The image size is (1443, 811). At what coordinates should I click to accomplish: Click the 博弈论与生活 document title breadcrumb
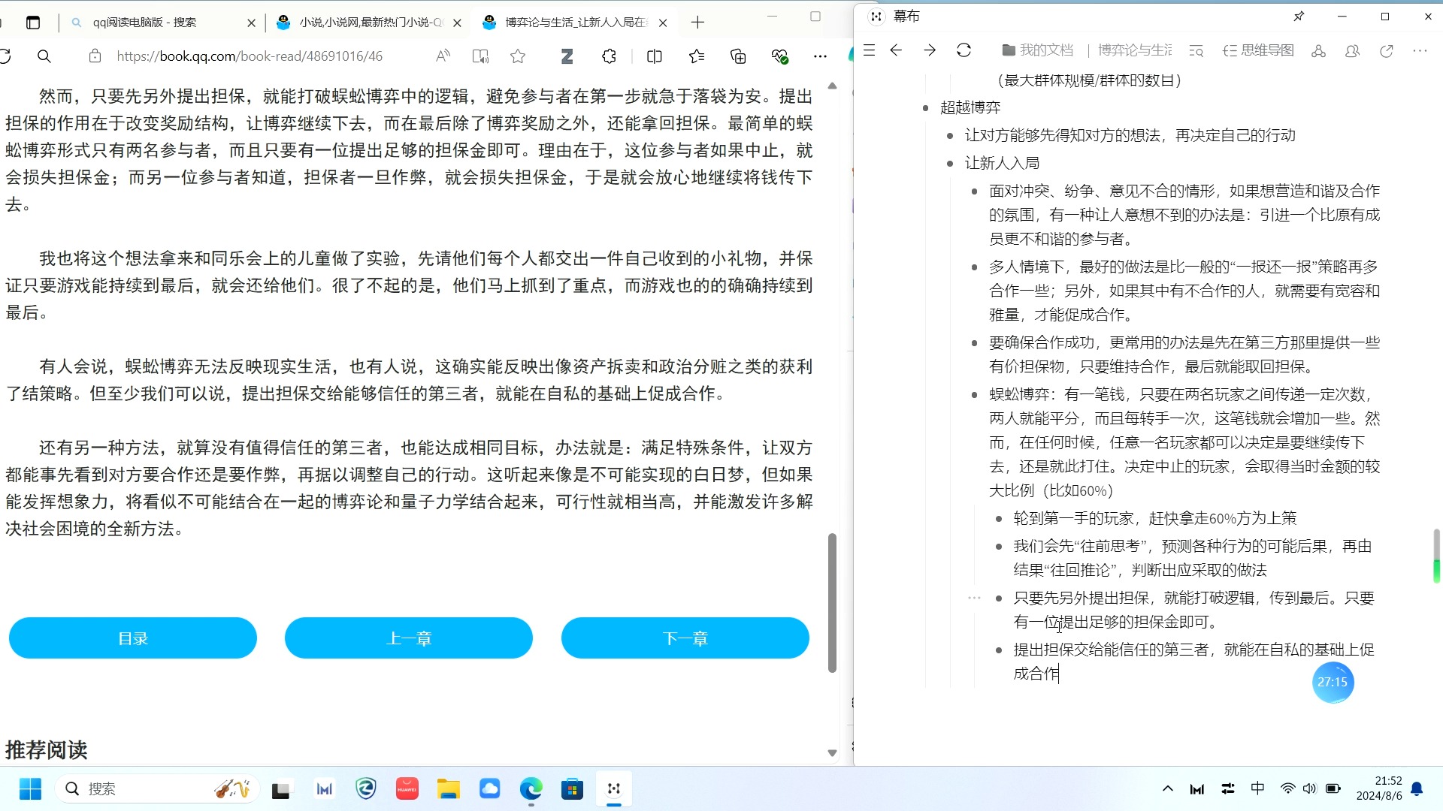[1135, 50]
